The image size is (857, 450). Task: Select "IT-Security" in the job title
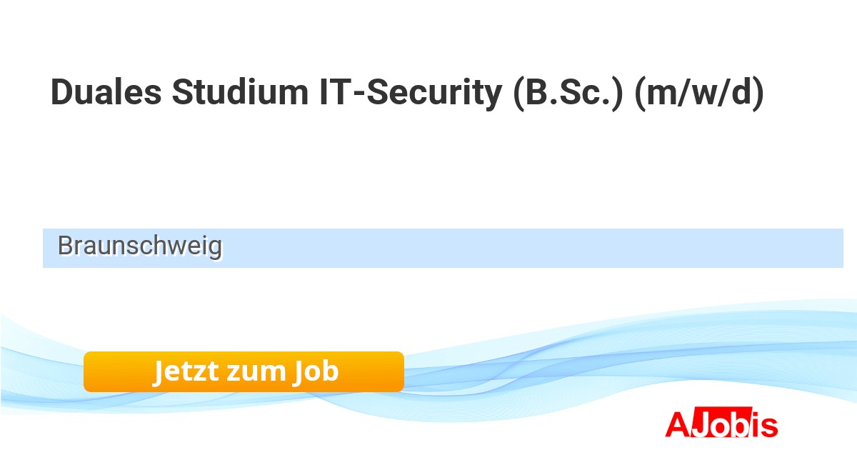point(411,93)
